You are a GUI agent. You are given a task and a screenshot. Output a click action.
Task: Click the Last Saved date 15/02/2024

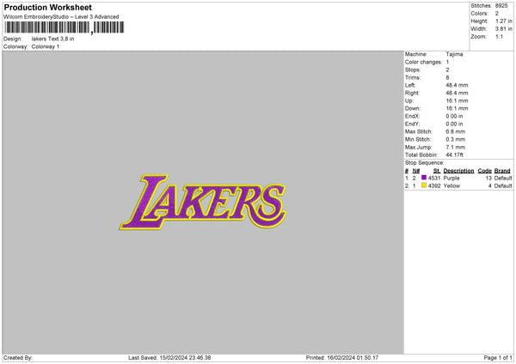click(x=174, y=358)
